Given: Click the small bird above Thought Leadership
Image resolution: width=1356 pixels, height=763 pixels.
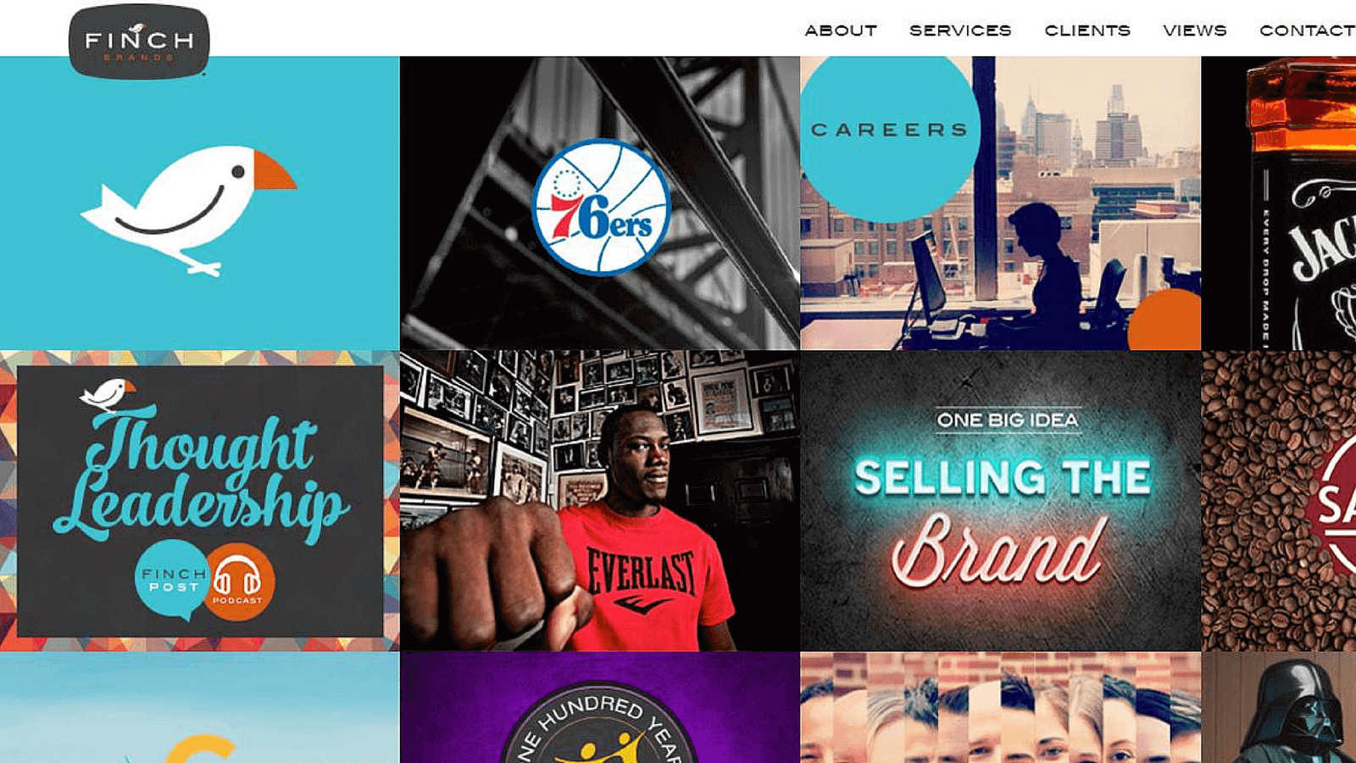Looking at the screenshot, I should [x=107, y=394].
